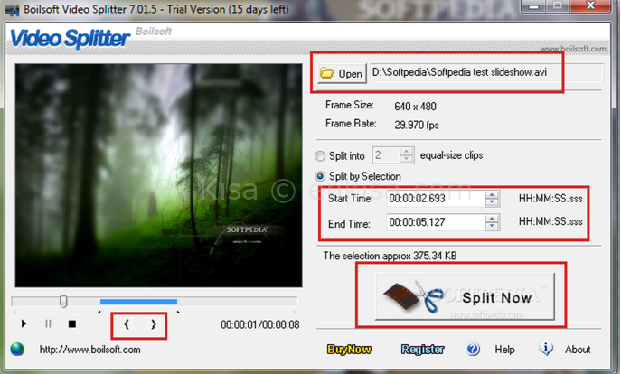Click the number of clips field
The image size is (621, 374).
[386, 155]
